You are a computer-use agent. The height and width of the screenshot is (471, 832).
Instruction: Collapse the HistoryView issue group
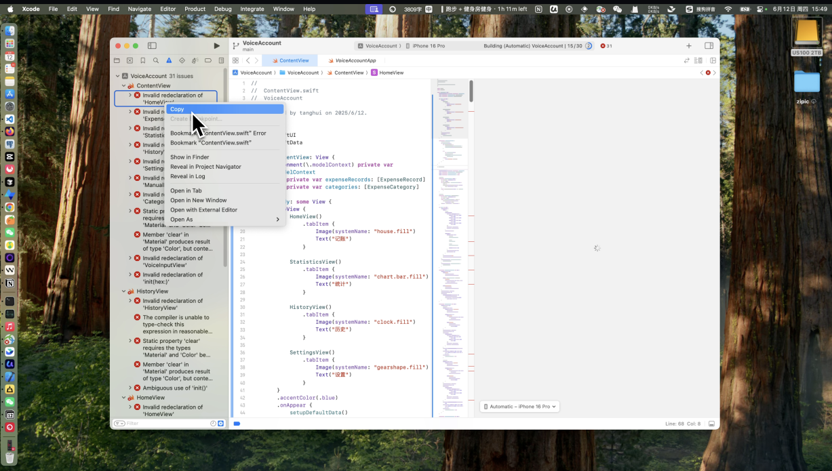pos(124,291)
